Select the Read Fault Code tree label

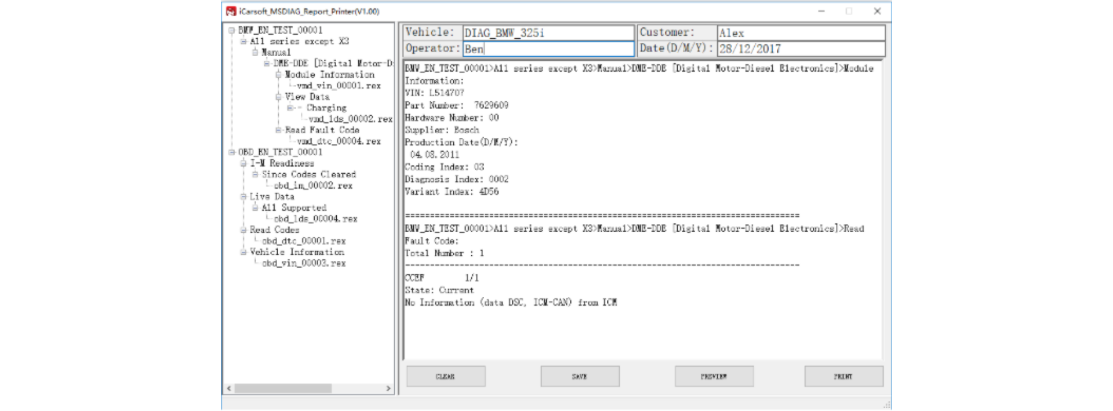[322, 130]
